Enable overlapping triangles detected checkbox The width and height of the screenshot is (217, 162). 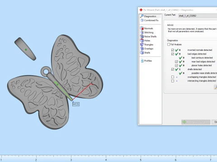tap(173, 77)
